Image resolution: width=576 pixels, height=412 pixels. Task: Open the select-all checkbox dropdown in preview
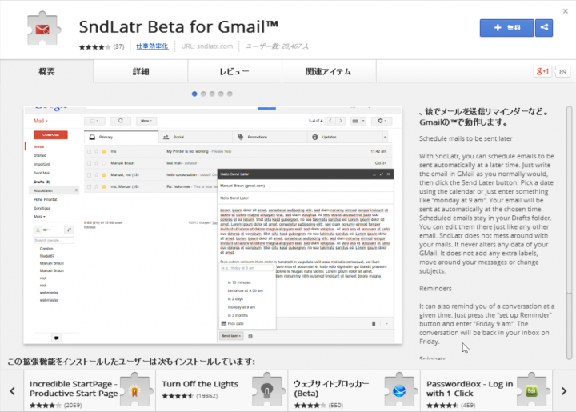pyautogui.click(x=94, y=121)
